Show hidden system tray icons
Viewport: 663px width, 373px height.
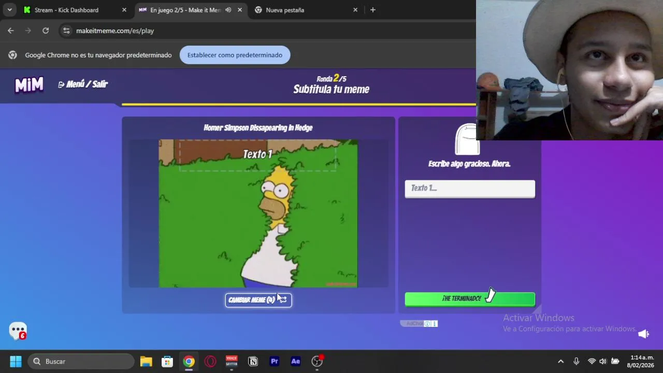tap(560, 361)
